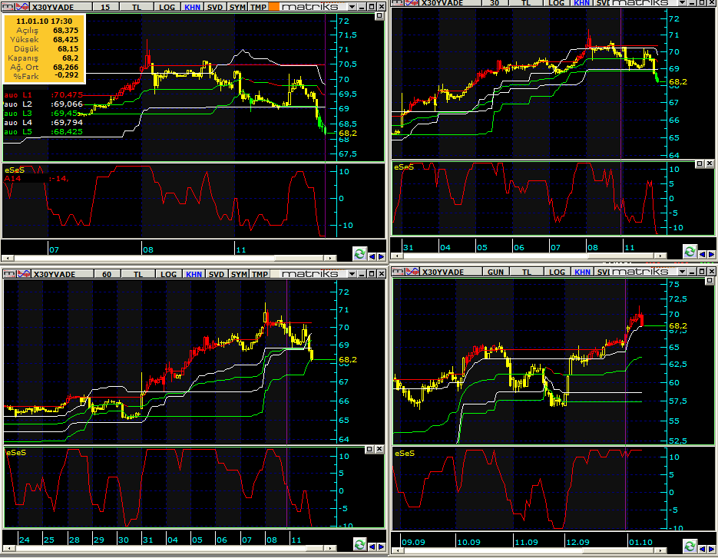This screenshot has height=558, width=718.
Task: Step chart forward with right arrow in 60-minute window
Action: 381,546
